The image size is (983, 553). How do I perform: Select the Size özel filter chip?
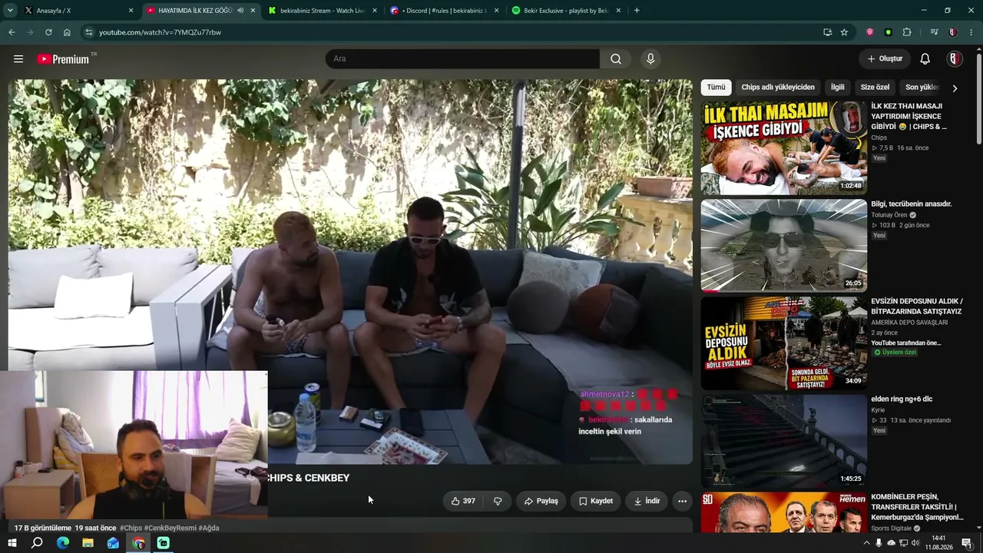(875, 88)
